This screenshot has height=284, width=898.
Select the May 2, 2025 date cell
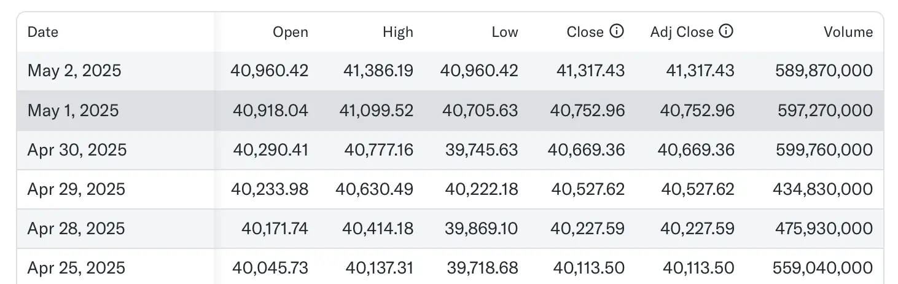click(x=74, y=71)
